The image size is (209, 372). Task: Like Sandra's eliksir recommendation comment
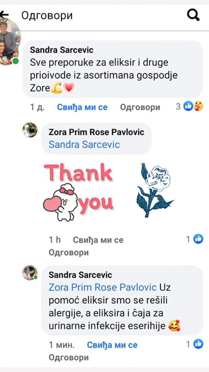[x=82, y=107]
